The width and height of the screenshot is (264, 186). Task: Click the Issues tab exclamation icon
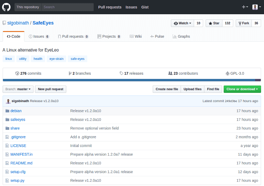click(x=30, y=36)
